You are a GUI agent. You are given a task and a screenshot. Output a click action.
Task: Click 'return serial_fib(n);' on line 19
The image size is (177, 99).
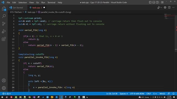pos(41,66)
